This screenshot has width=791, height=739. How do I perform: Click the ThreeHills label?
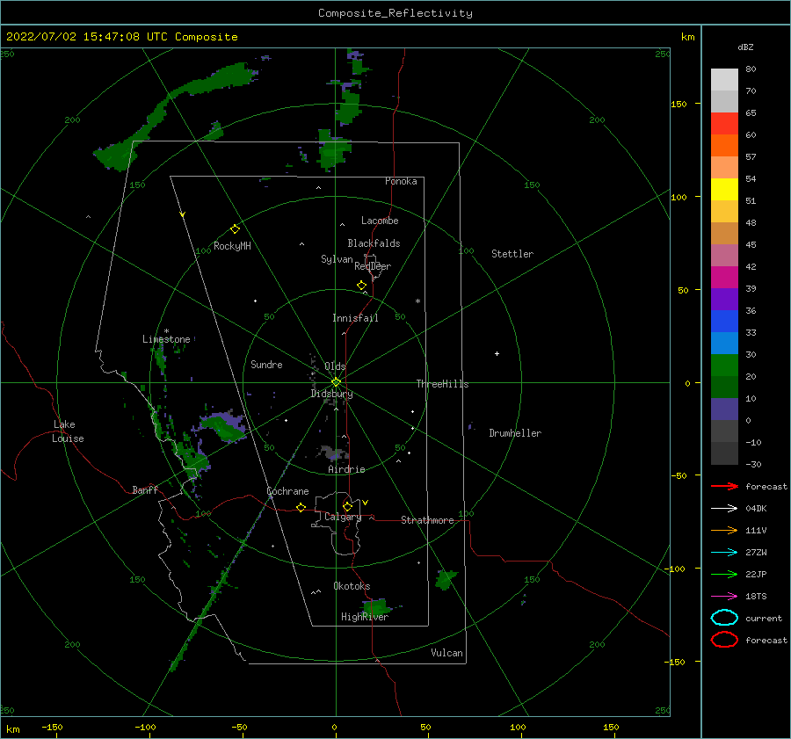442,384
